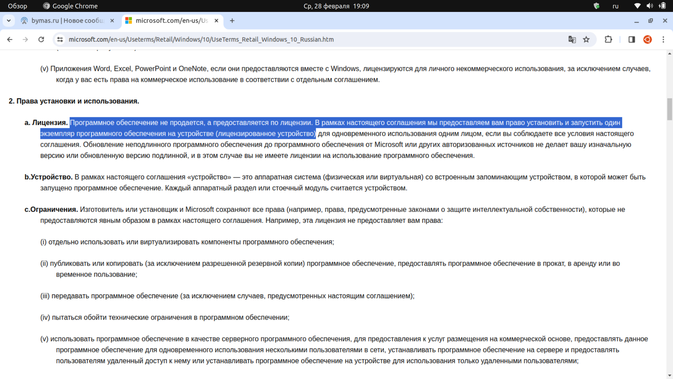Click the volume speaker icon
This screenshot has height=379, width=673.
[x=650, y=6]
